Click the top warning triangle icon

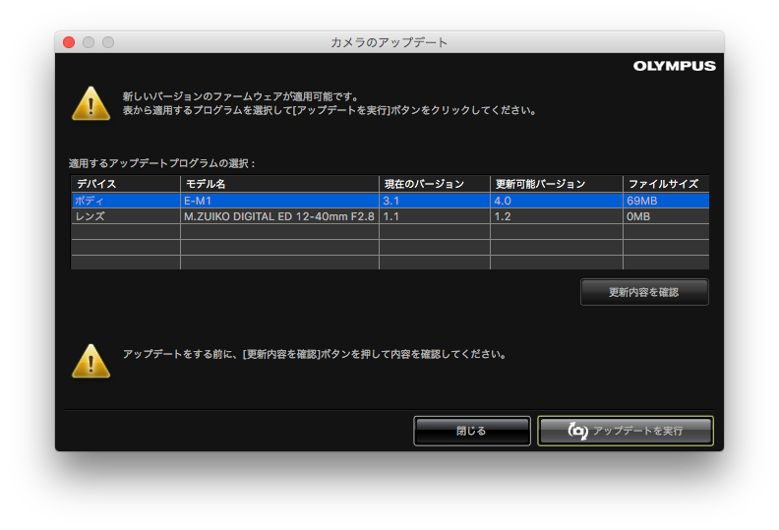[90, 104]
